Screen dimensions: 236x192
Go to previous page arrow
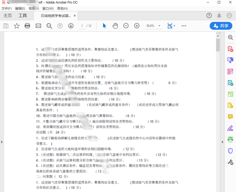click(60, 26)
